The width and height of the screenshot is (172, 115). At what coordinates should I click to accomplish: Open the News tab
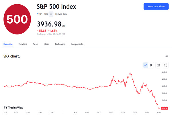pos(36,44)
